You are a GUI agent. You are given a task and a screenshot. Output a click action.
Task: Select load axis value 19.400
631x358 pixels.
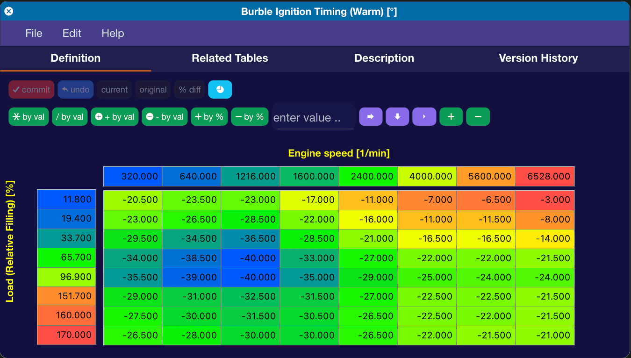coord(66,219)
